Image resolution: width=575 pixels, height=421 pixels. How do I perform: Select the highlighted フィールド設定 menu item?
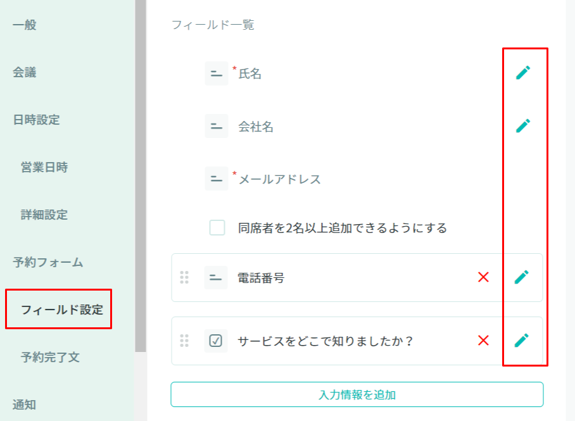pos(61,310)
